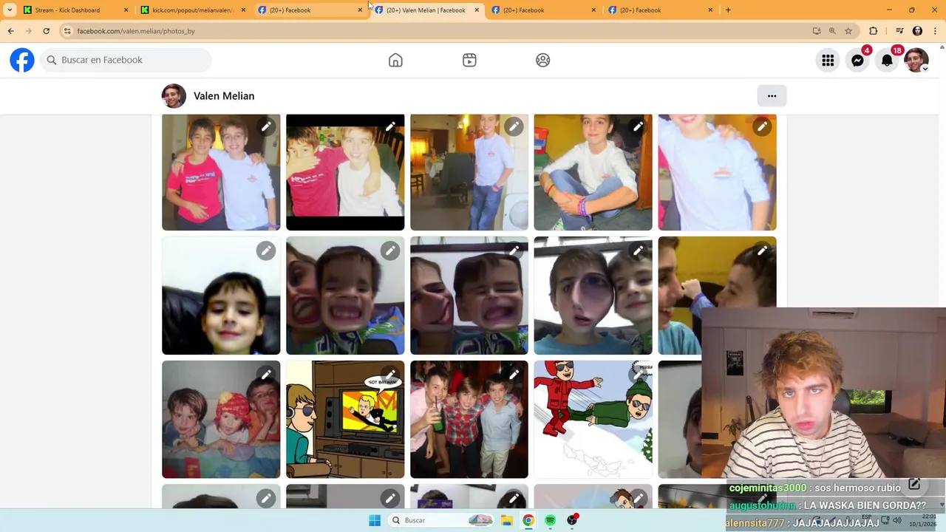The width and height of the screenshot is (946, 532).
Task: Open the Windows Start menu
Action: [375, 520]
